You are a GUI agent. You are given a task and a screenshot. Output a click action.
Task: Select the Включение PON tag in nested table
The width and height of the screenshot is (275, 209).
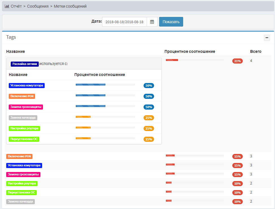coord(22,96)
